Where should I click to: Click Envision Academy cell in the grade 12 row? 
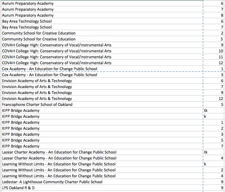102,99
